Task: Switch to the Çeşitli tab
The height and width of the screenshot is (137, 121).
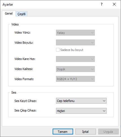Action: click(21, 14)
